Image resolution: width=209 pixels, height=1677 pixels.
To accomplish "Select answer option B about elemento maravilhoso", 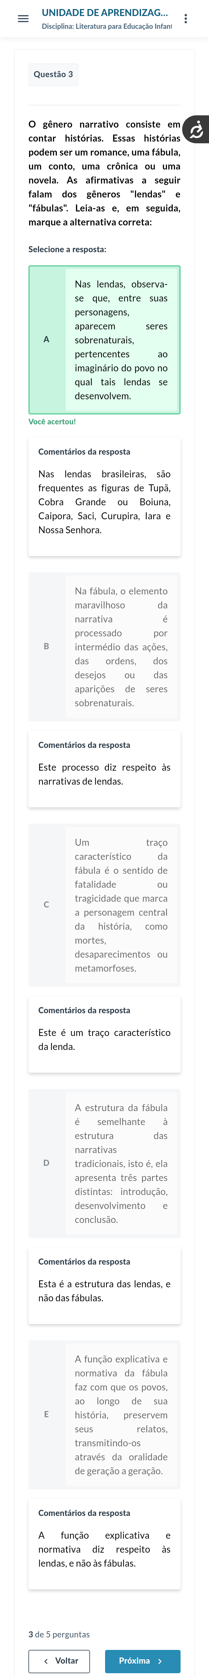I will (x=121, y=647).
